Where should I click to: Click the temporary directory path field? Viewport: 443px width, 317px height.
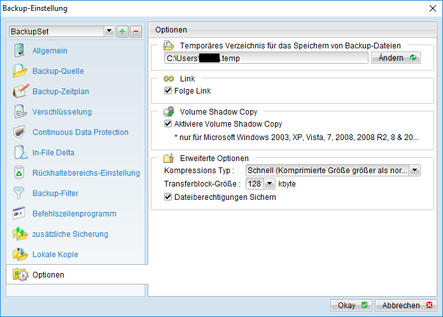266,58
